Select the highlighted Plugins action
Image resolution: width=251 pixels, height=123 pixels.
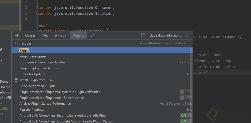point(25,50)
